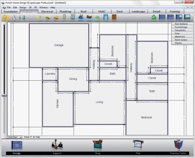Click the Press F1 for Help status text
Image resolution: width=195 pixels, height=158 pixels.
(x=32, y=137)
